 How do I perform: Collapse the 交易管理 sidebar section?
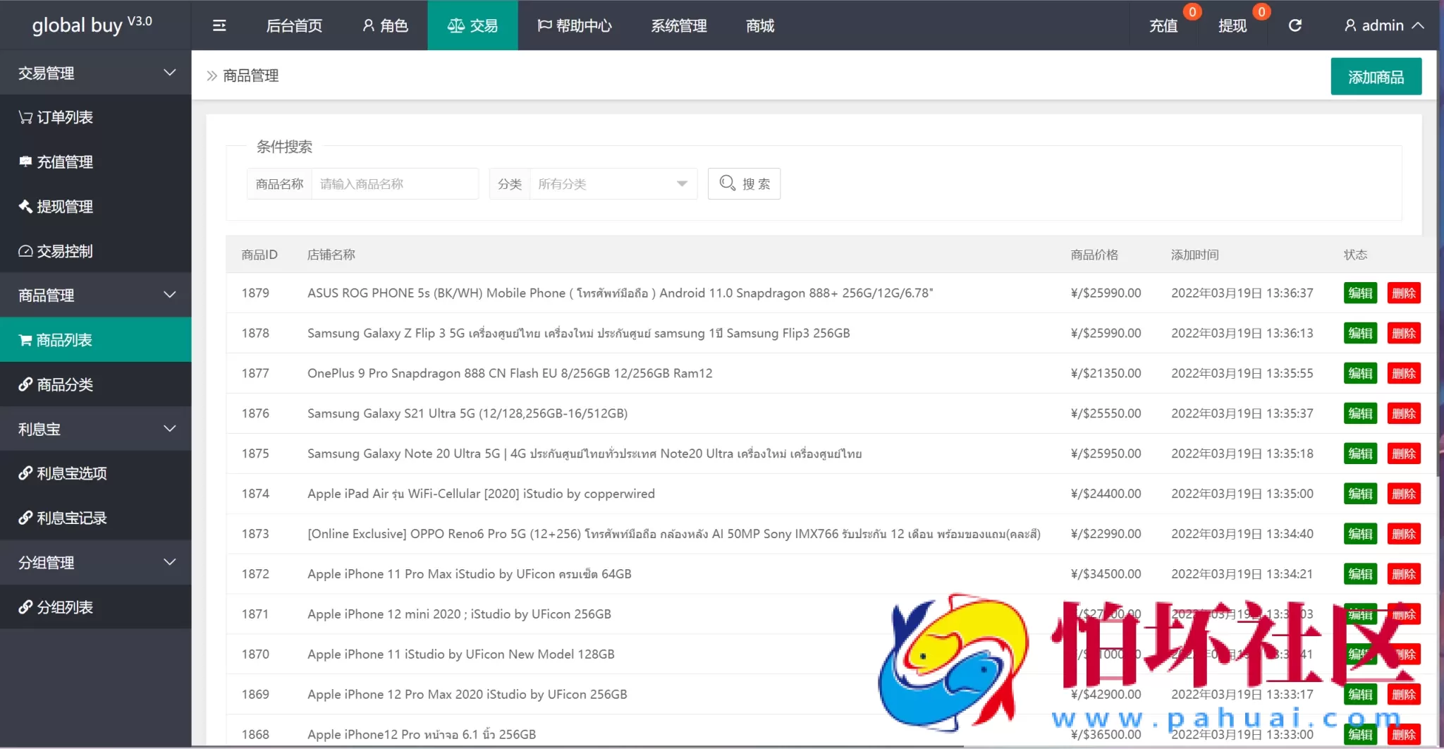pos(95,73)
